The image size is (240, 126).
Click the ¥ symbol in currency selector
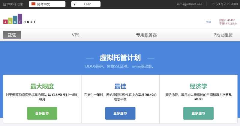[x=74, y=4]
